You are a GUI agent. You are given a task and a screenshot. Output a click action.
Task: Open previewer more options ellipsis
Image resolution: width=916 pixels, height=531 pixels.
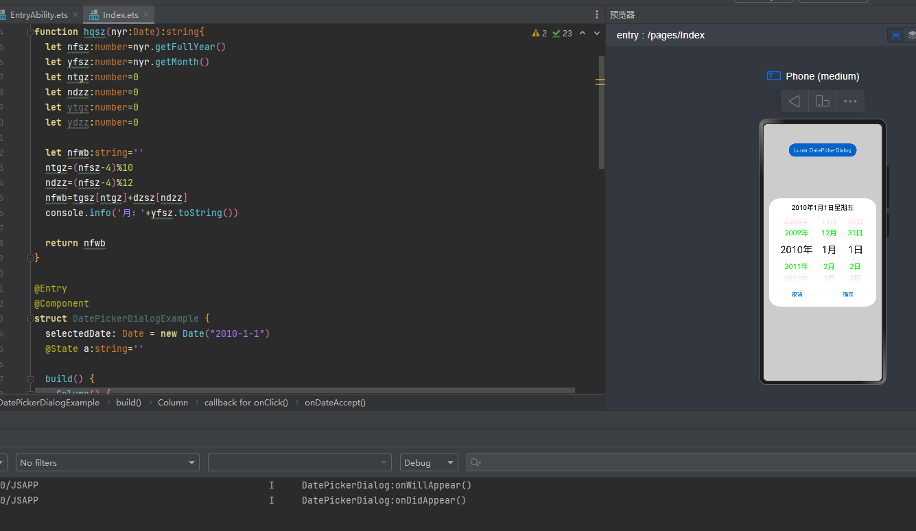pyautogui.click(x=850, y=102)
